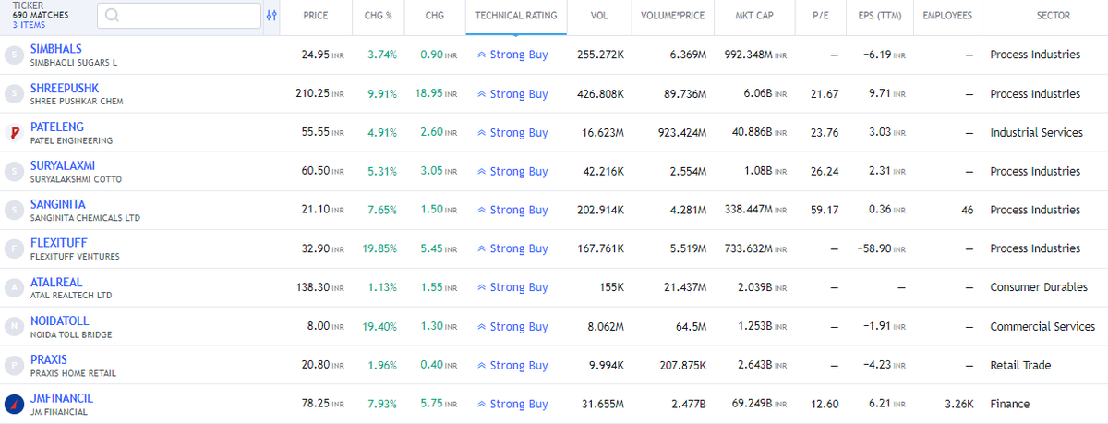Click the Consumer Durables sector cell
Image resolution: width=1108 pixels, height=424 pixels.
1039,287
